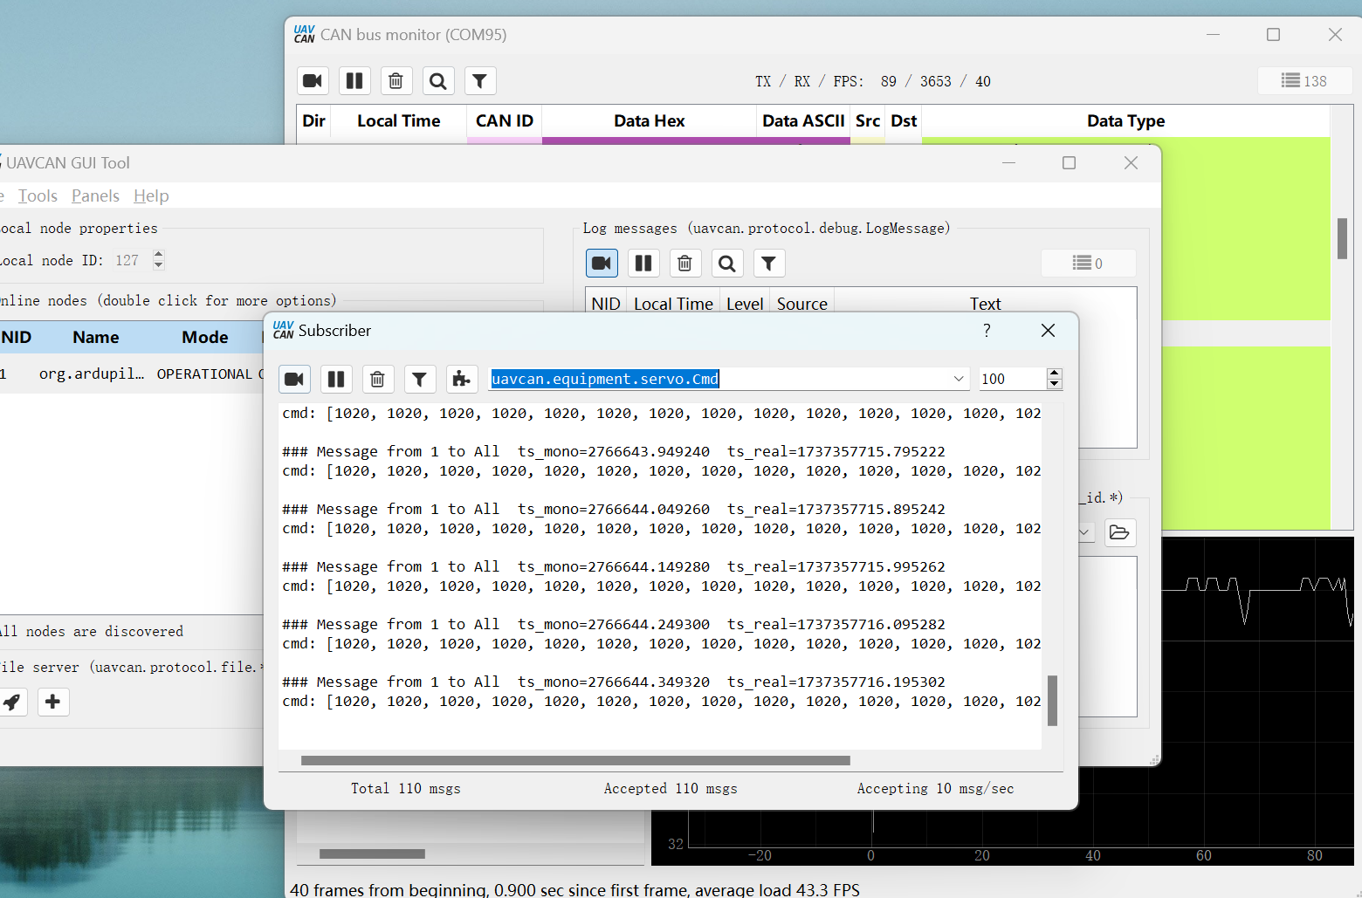1362x898 pixels.
Task: Expand the uavcan.equipment.servo.Cmd data type dropdown
Action: [958, 379]
